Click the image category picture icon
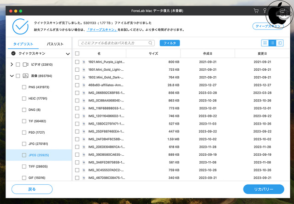Screen dimensions: 294x204 [x=26, y=76]
